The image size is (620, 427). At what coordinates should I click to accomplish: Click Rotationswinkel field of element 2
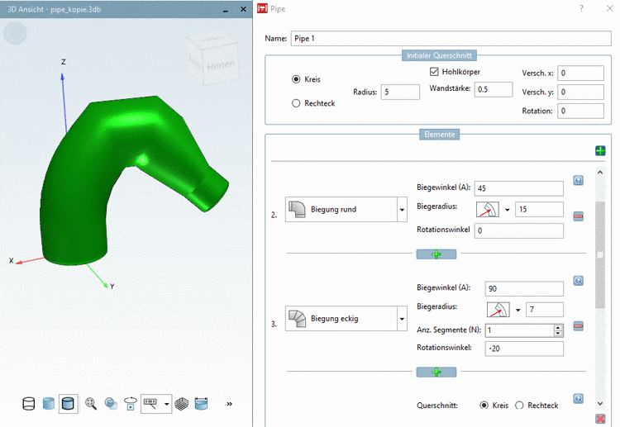pos(519,230)
